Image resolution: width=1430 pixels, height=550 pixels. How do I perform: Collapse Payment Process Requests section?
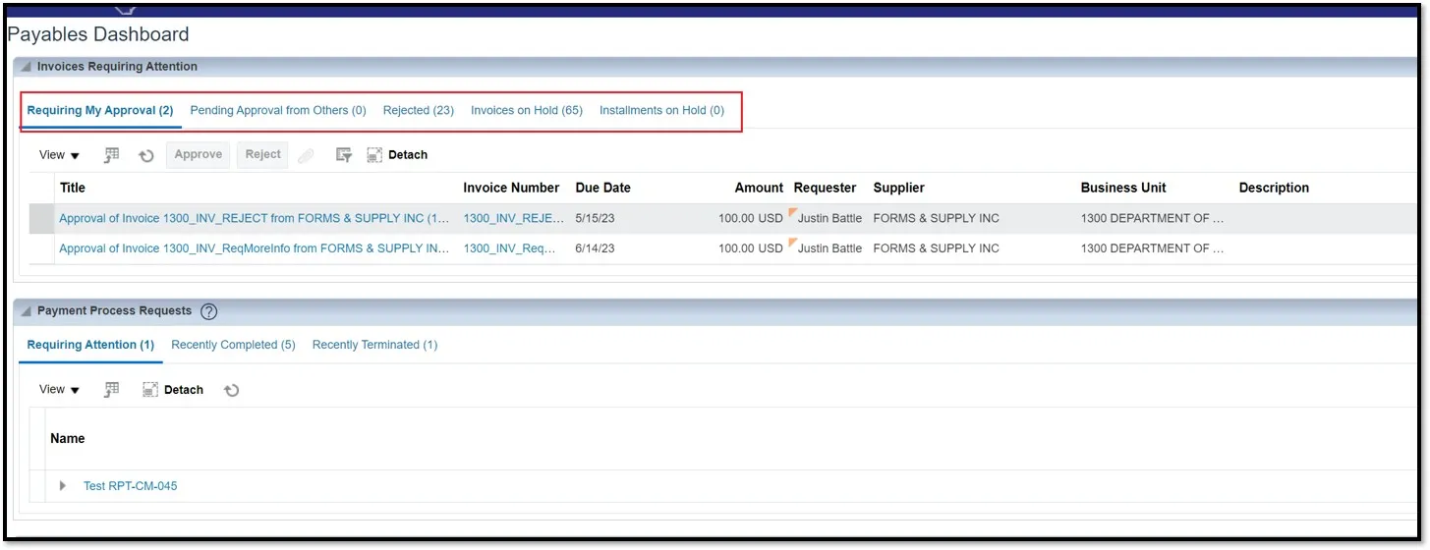(x=26, y=311)
